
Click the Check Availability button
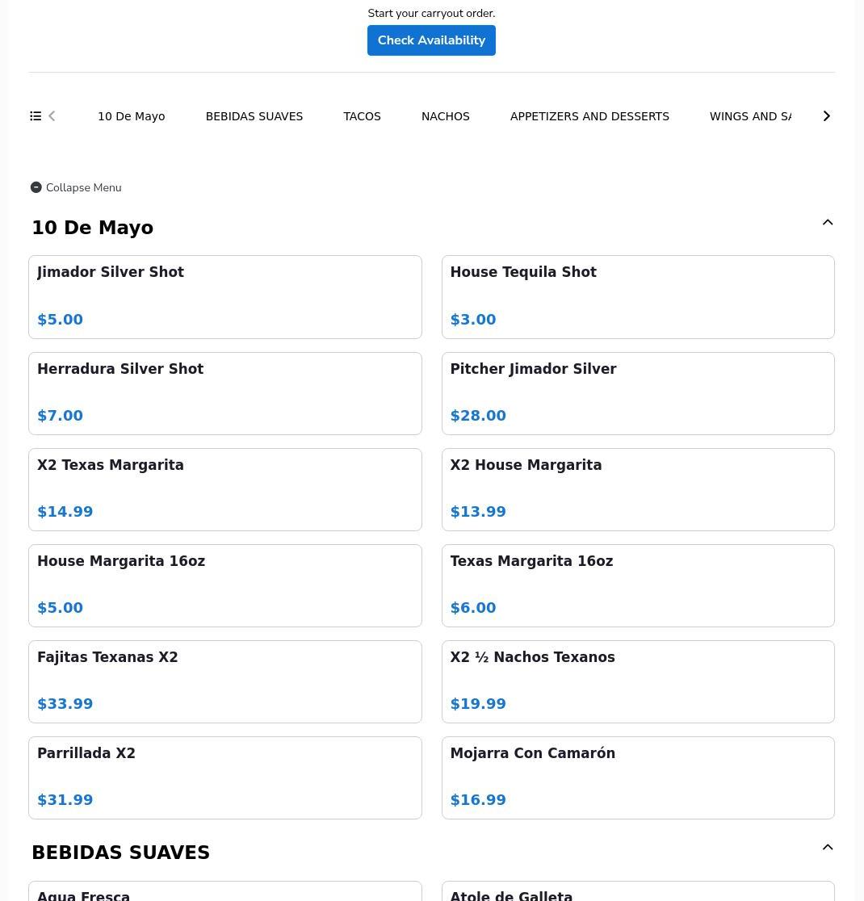[431, 40]
